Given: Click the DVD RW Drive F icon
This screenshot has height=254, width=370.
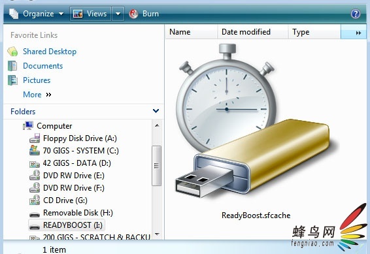Looking at the screenshot, I should 35,187.
